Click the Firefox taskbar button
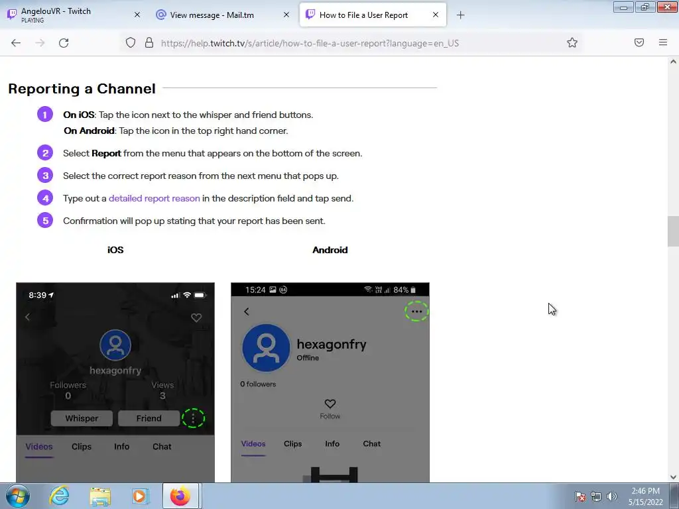 [180, 496]
